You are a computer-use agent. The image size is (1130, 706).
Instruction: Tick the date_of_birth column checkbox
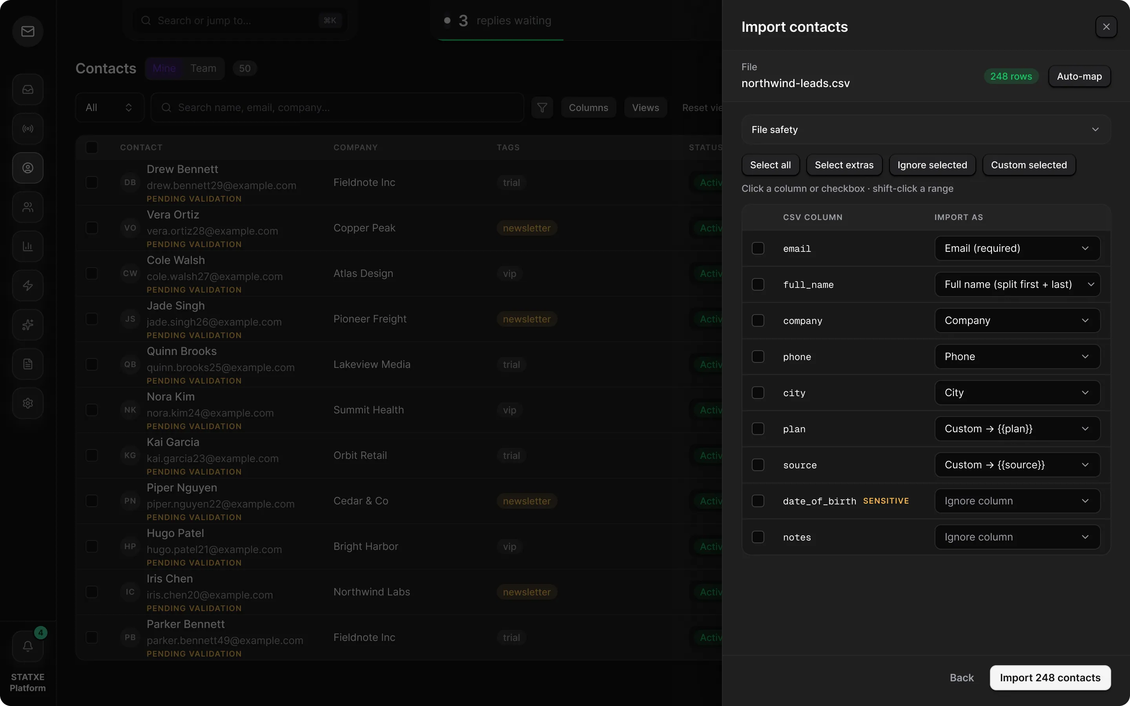(x=758, y=501)
